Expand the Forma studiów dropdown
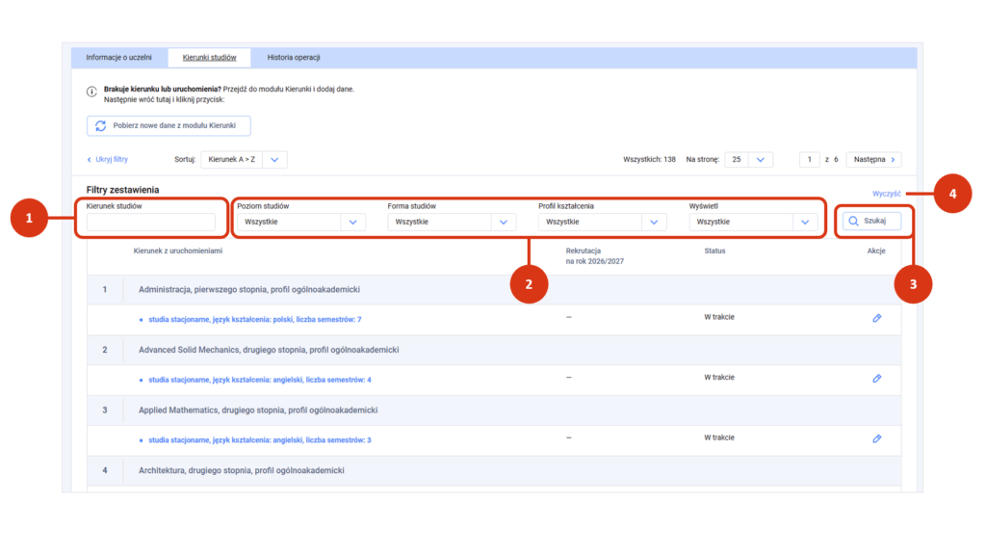The height and width of the screenshot is (555, 986). pyautogui.click(x=504, y=223)
